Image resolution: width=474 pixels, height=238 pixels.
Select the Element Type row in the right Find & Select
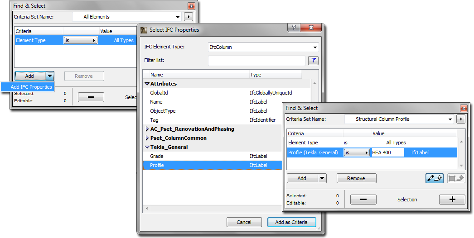372,143
